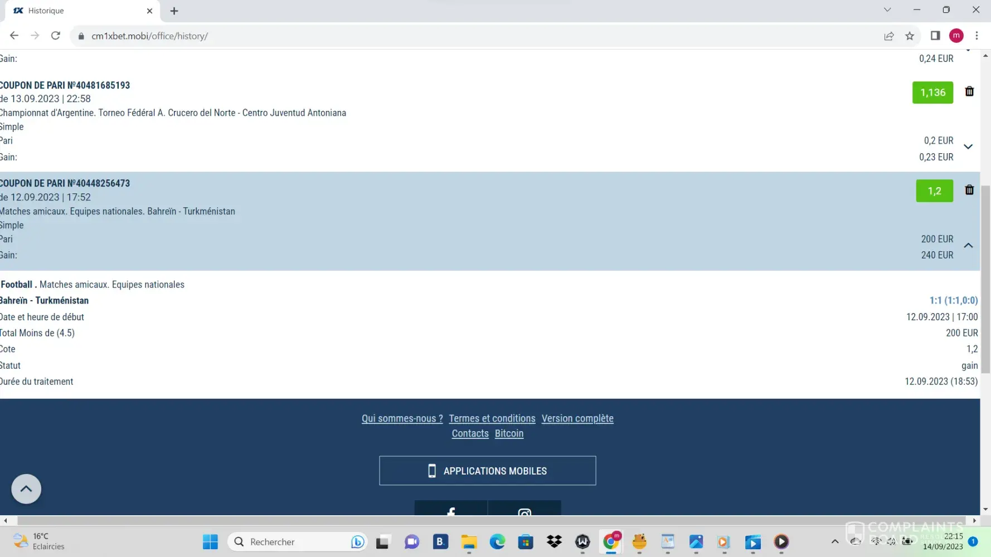
Task: Click the green 1,136 odds badge
Action: 932,92
